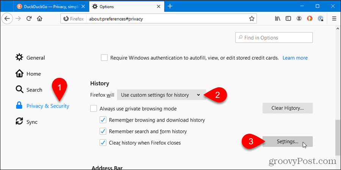The image size is (341, 170).
Task: Maximize the Firefox window
Action: coord(318,6)
